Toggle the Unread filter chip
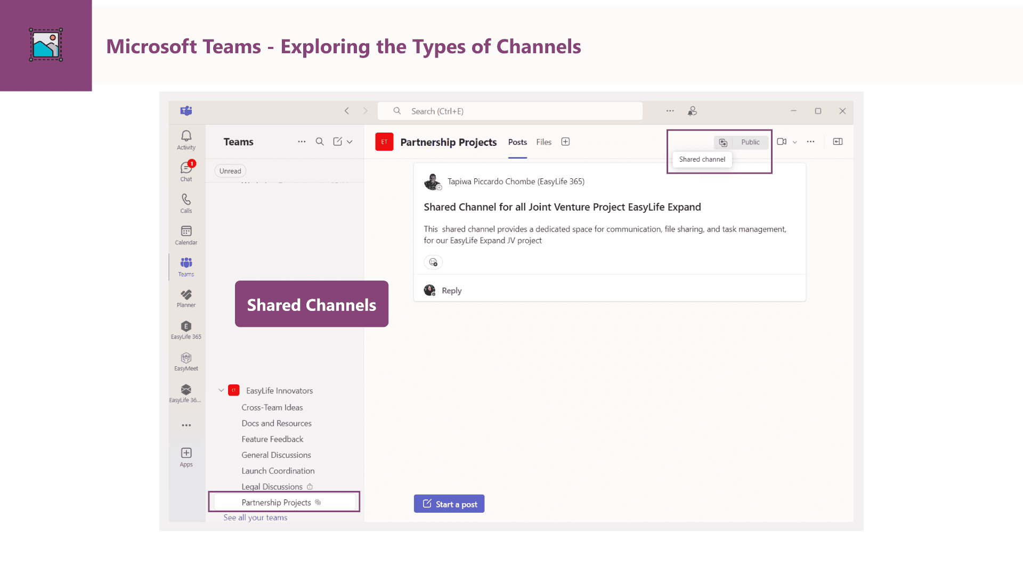 (230, 171)
